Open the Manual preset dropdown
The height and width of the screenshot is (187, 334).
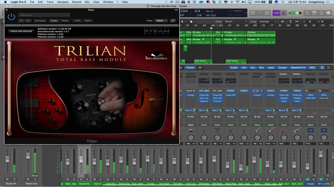44,15
